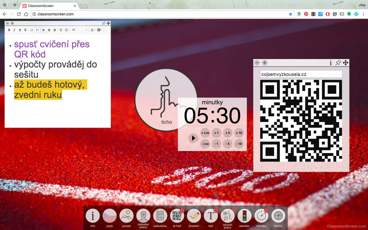The image size is (368, 230).
Task: Open text background color dropdown
Action: click(x=99, y=30)
